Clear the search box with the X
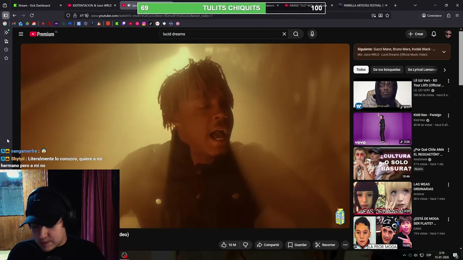The width and height of the screenshot is (463, 260). 284,34
